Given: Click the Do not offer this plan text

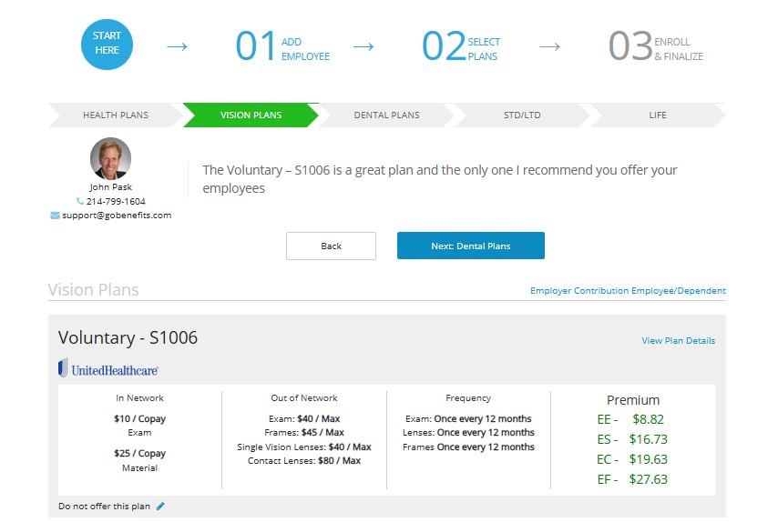Looking at the screenshot, I should tap(105, 506).
